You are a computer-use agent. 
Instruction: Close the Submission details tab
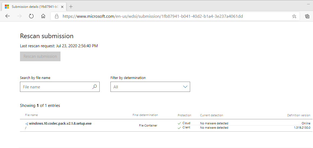click(x=62, y=6)
